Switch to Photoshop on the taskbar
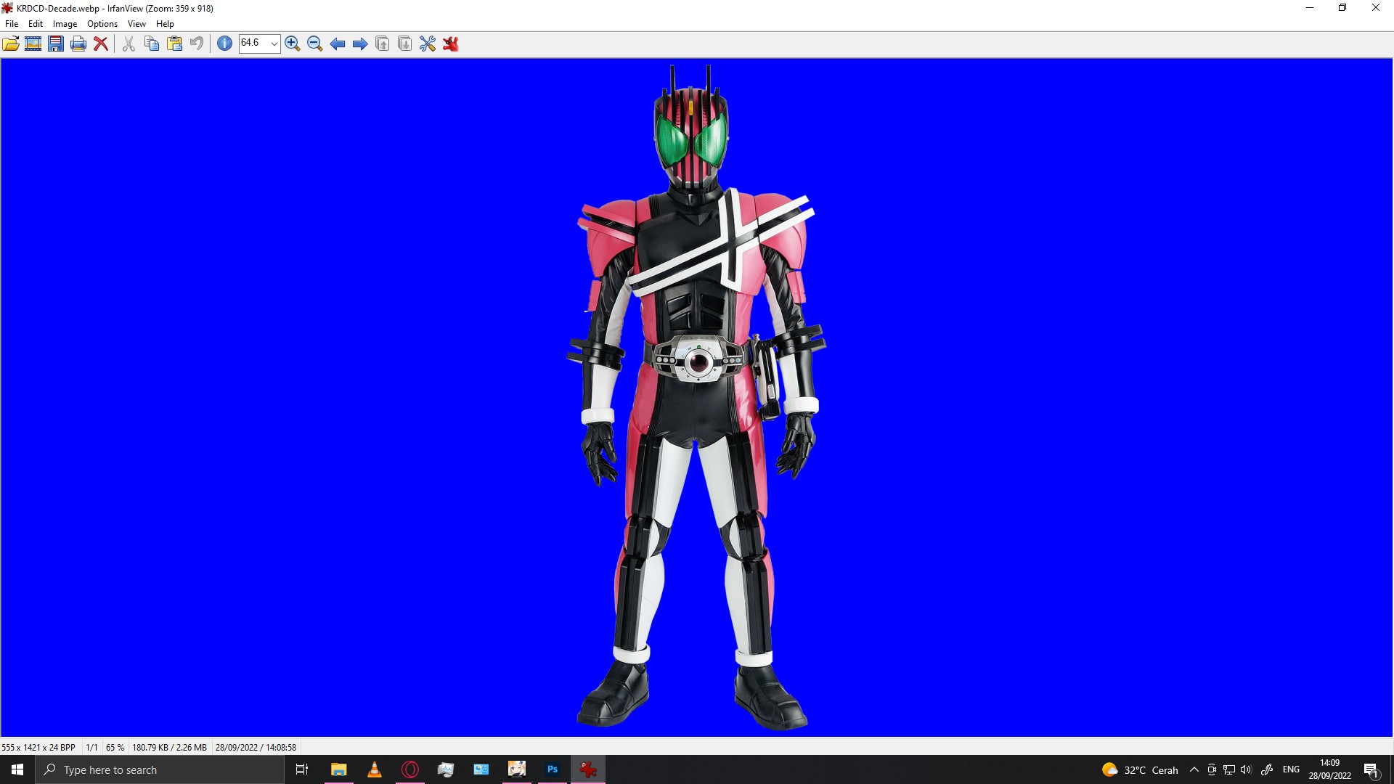 pyautogui.click(x=553, y=769)
